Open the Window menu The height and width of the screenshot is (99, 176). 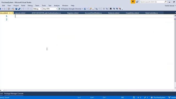click(65, 5)
